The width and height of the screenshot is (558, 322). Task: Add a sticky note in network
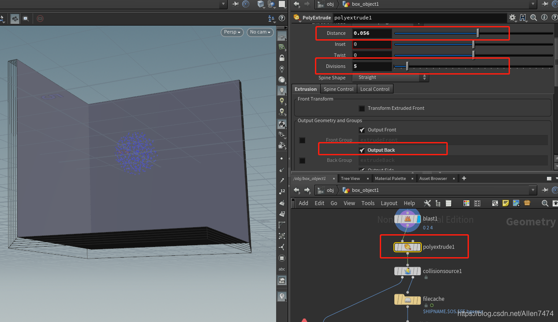point(506,203)
